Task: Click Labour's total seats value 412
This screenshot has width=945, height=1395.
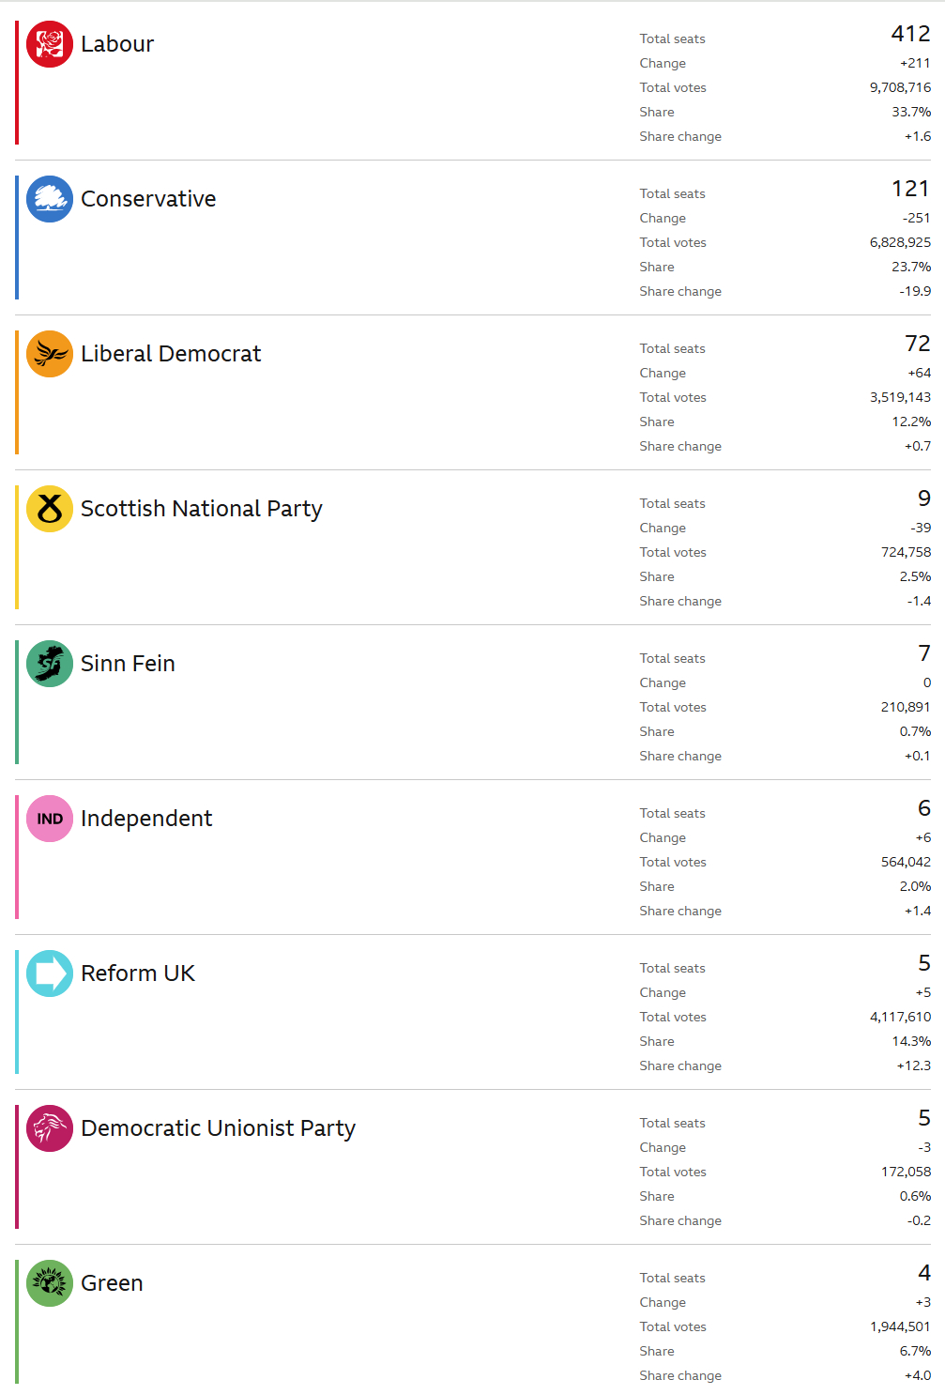Action: pyautogui.click(x=910, y=34)
